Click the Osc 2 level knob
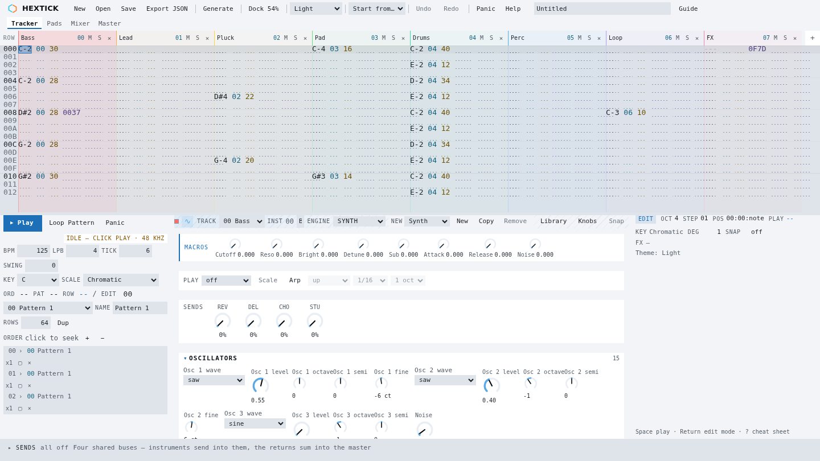The width and height of the screenshot is (820, 461). tap(491, 385)
